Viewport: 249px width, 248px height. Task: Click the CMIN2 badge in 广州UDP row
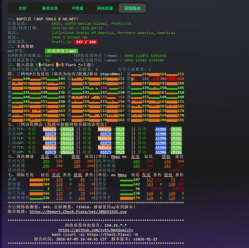(176, 152)
